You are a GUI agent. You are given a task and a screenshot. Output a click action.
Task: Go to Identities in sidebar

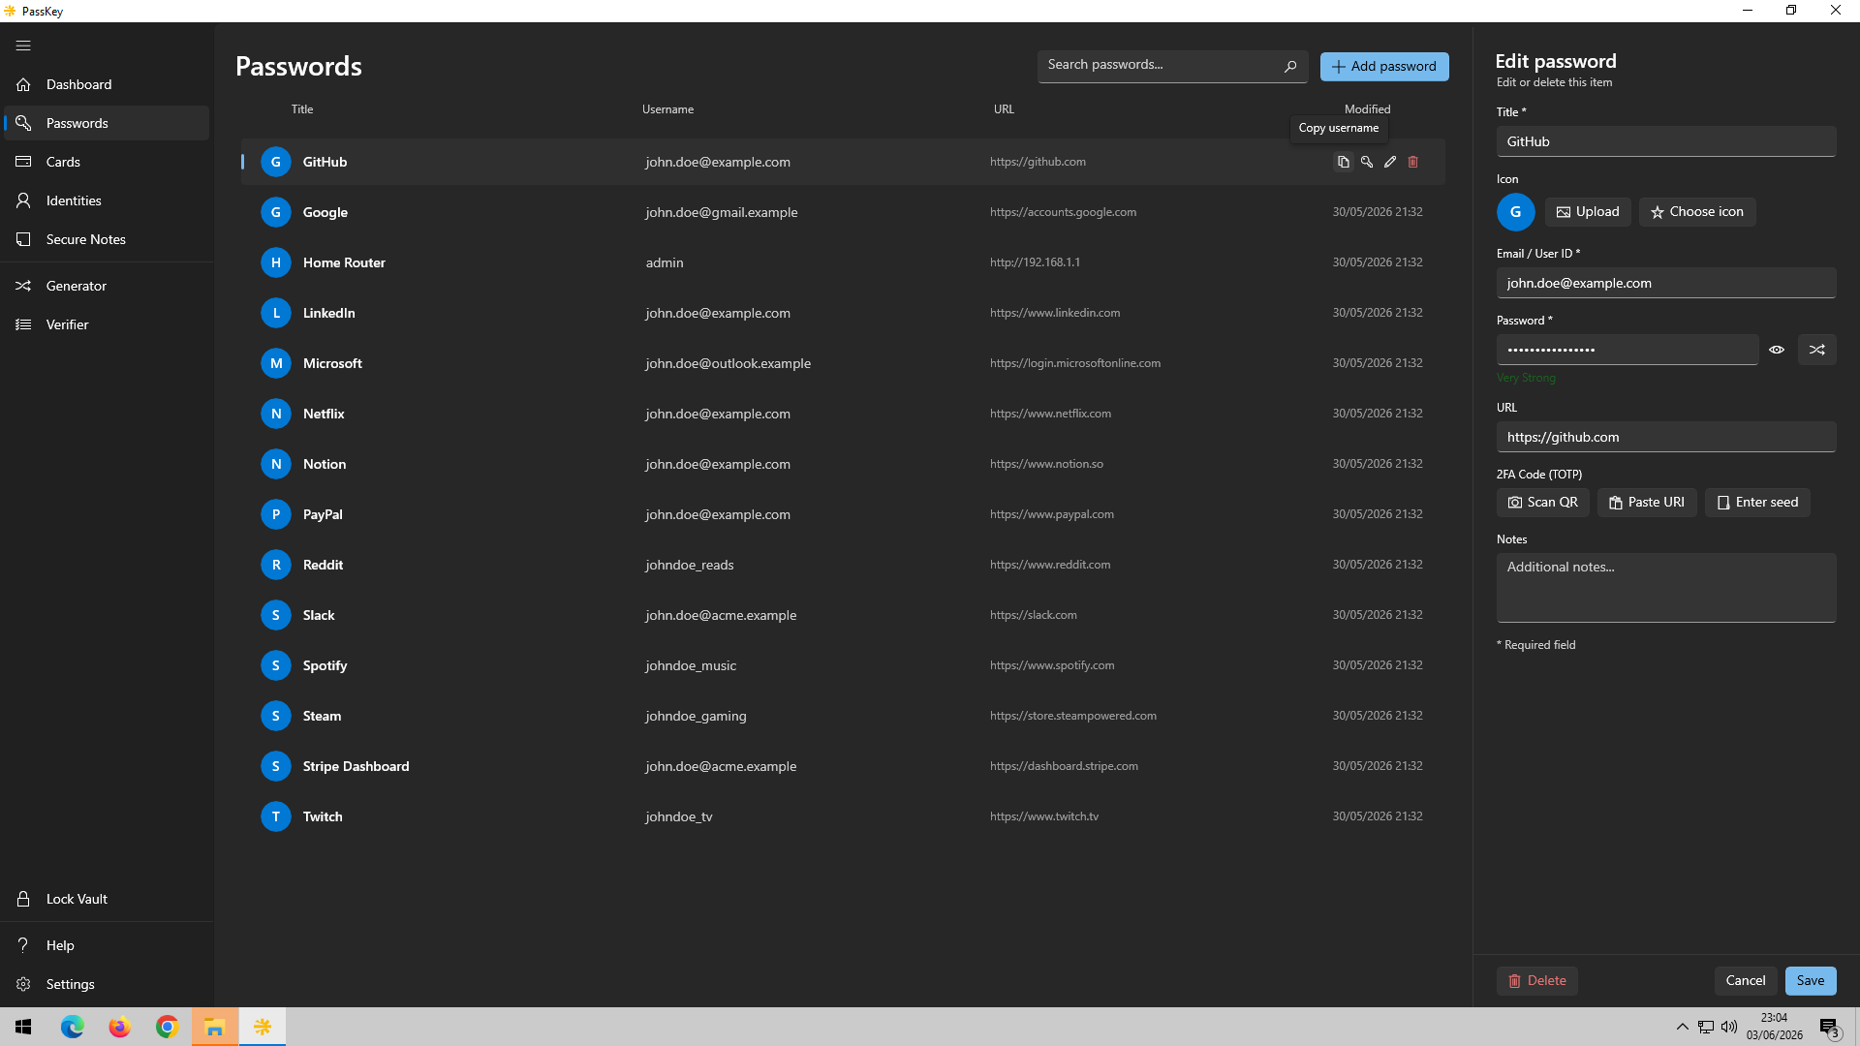pyautogui.click(x=107, y=200)
